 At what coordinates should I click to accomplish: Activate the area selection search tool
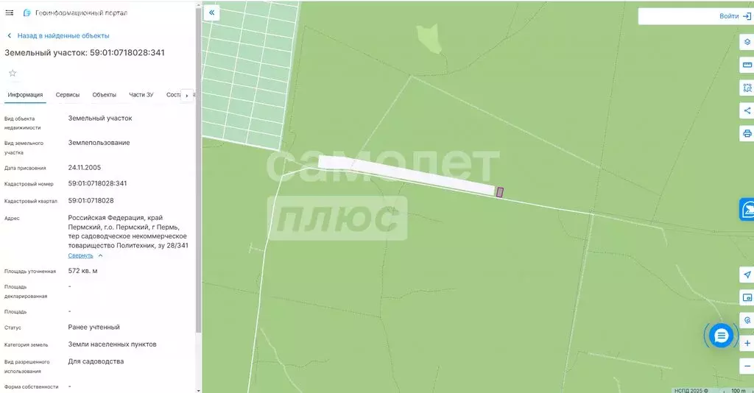[747, 88]
